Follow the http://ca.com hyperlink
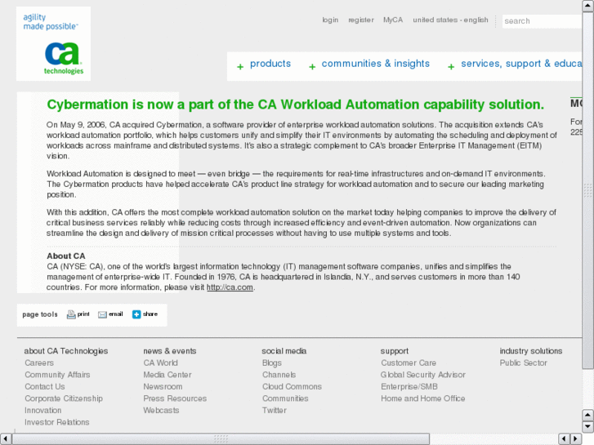 tap(230, 287)
